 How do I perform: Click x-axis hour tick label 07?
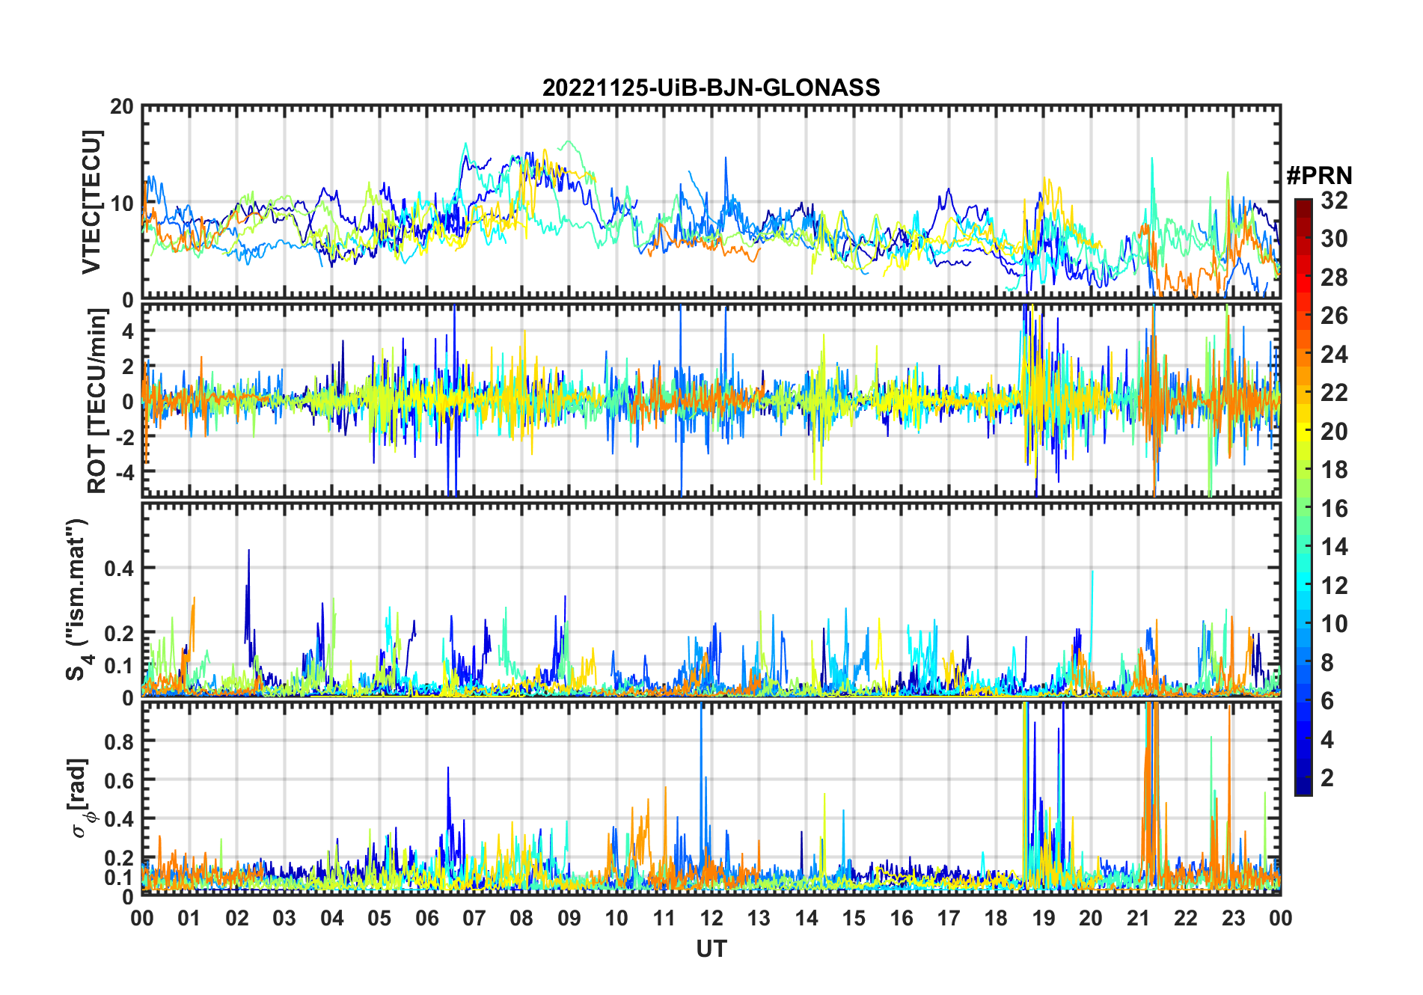[474, 918]
